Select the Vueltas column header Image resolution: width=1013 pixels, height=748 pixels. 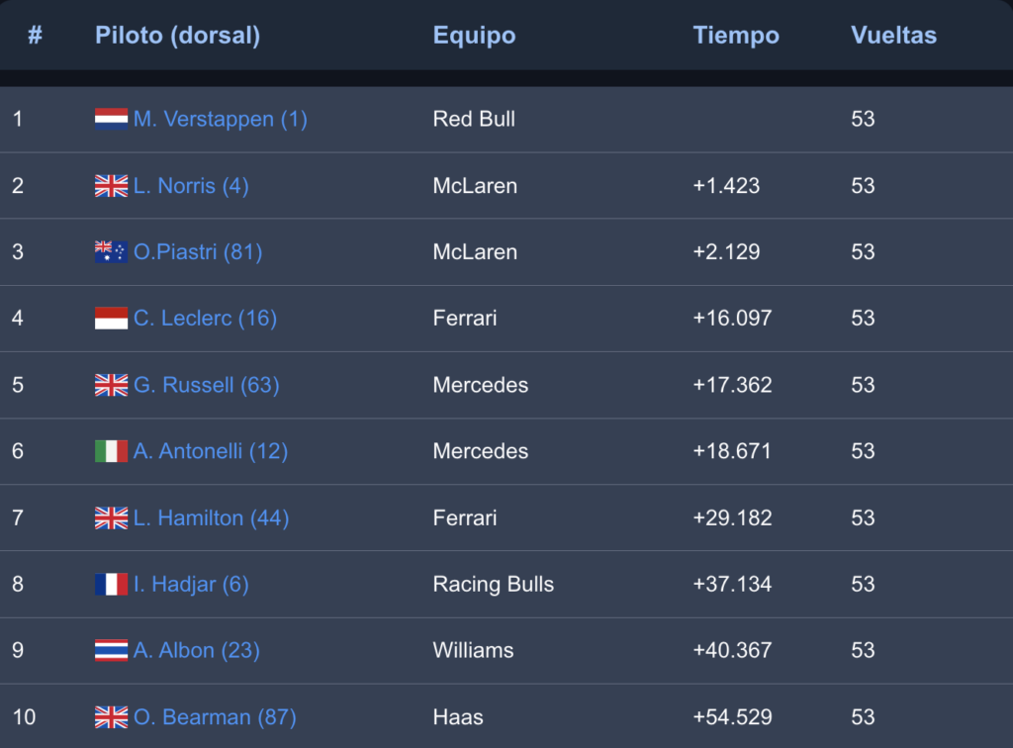[x=893, y=35]
